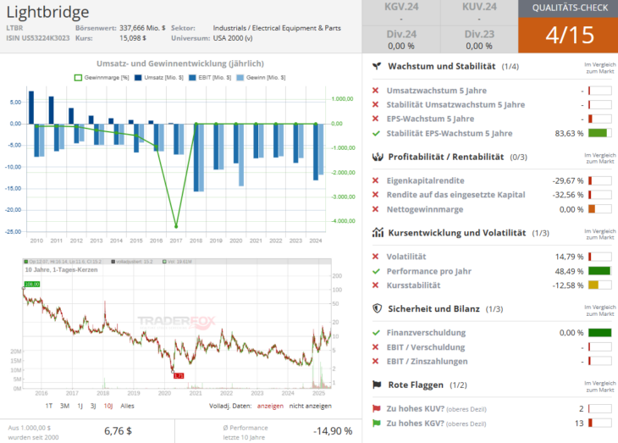Viewport: 618px width, 443px height.
Task: Toggle Umsatz series in chart legend
Action: (156, 77)
